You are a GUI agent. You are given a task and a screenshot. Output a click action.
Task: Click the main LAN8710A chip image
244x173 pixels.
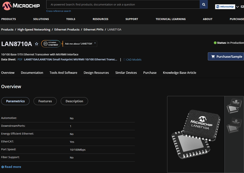(x=196, y=134)
